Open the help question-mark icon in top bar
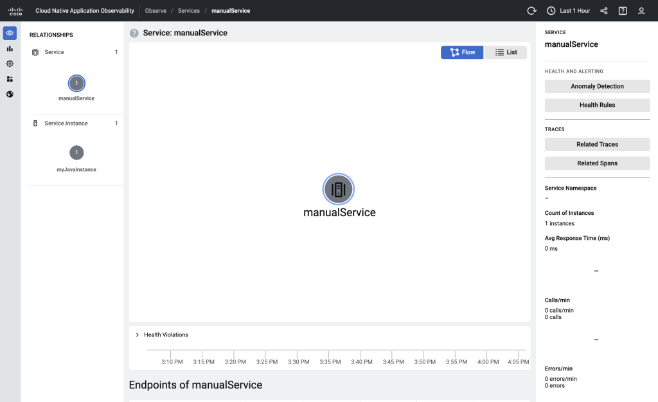 coord(622,10)
